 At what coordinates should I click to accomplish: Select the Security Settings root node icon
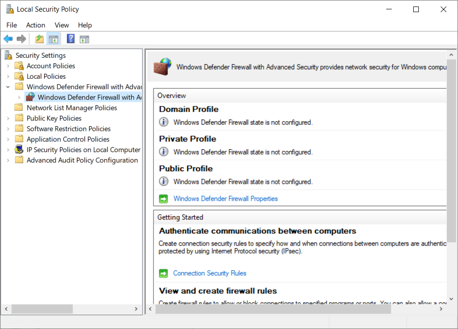(x=8, y=55)
